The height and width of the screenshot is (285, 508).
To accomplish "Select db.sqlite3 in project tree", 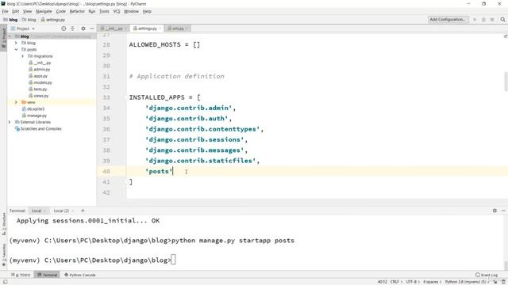I will pos(33,109).
